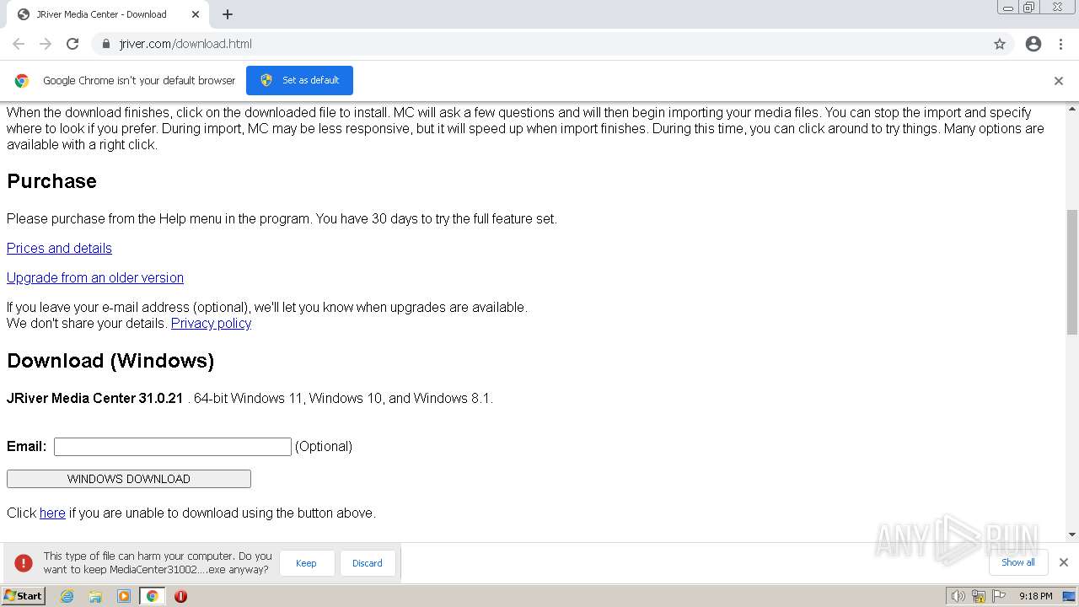Show all downloads
The image size is (1079, 607).
pyautogui.click(x=1018, y=562)
